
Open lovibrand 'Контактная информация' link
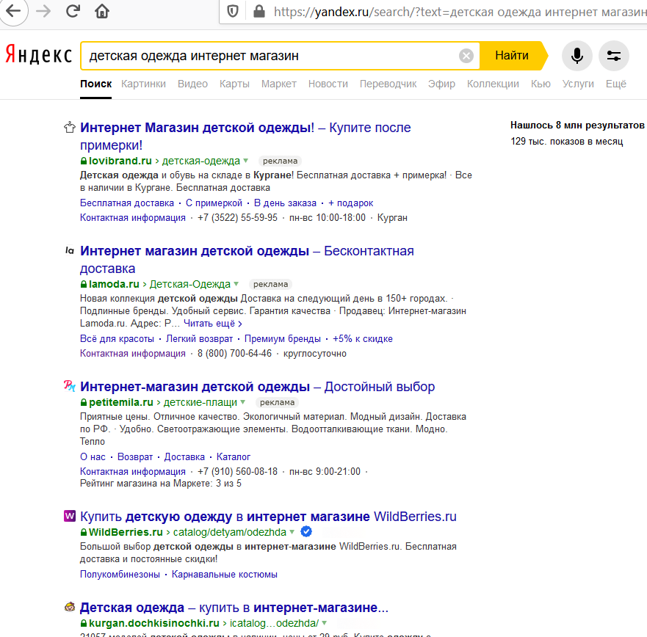click(x=132, y=217)
